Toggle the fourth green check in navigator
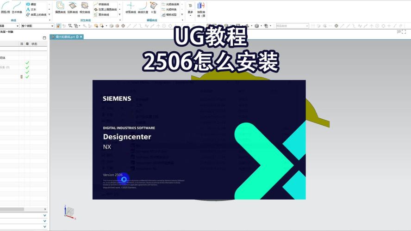The height and width of the screenshot is (231, 411). [x=27, y=77]
